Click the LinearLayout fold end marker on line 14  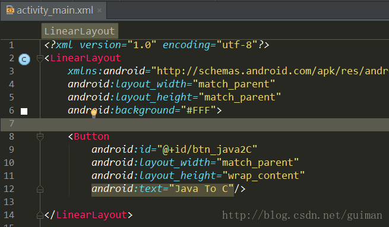pos(40,215)
